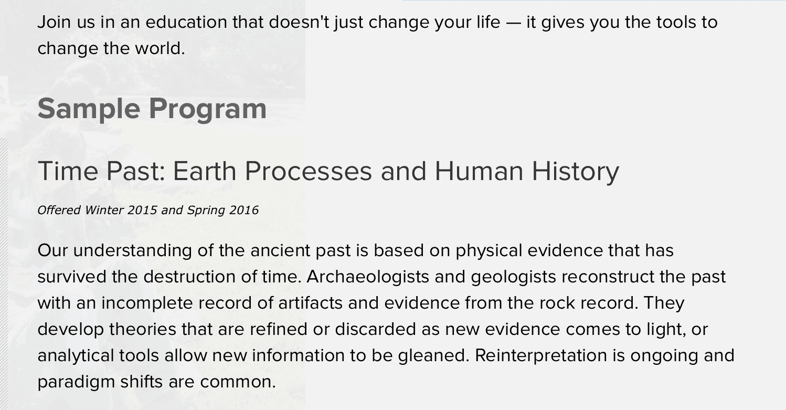Screen dimensions: 786x410
Task: Click the 'Sample Program' heading
Action: pos(152,109)
